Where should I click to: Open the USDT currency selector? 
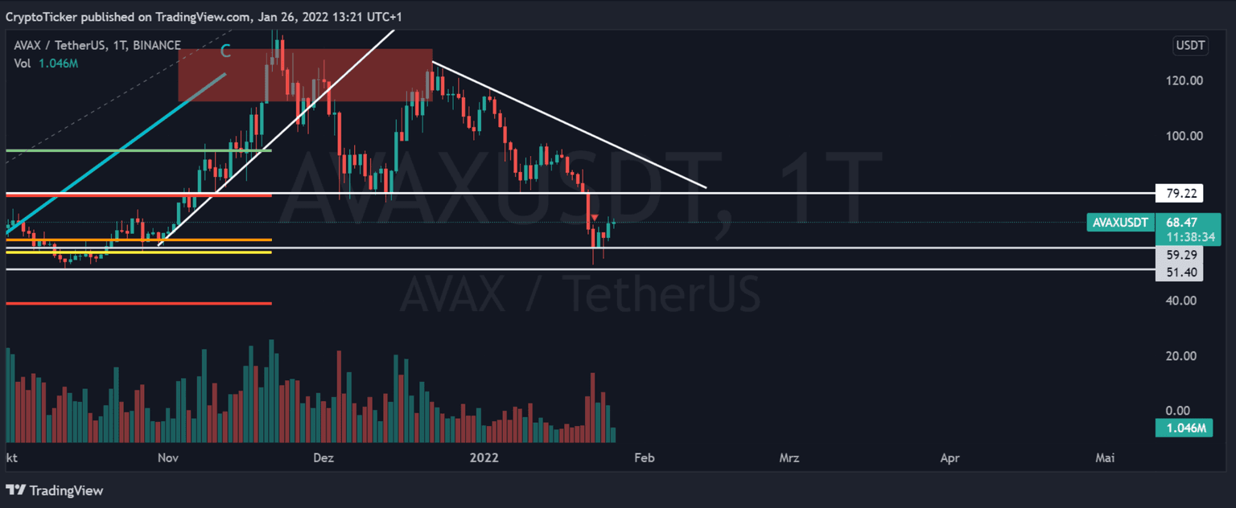(x=1190, y=46)
